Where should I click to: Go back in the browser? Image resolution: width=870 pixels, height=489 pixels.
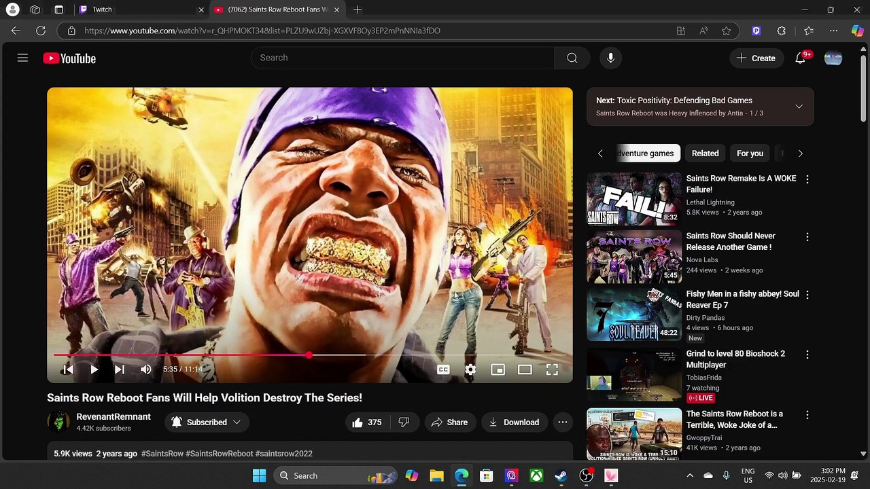click(x=16, y=31)
